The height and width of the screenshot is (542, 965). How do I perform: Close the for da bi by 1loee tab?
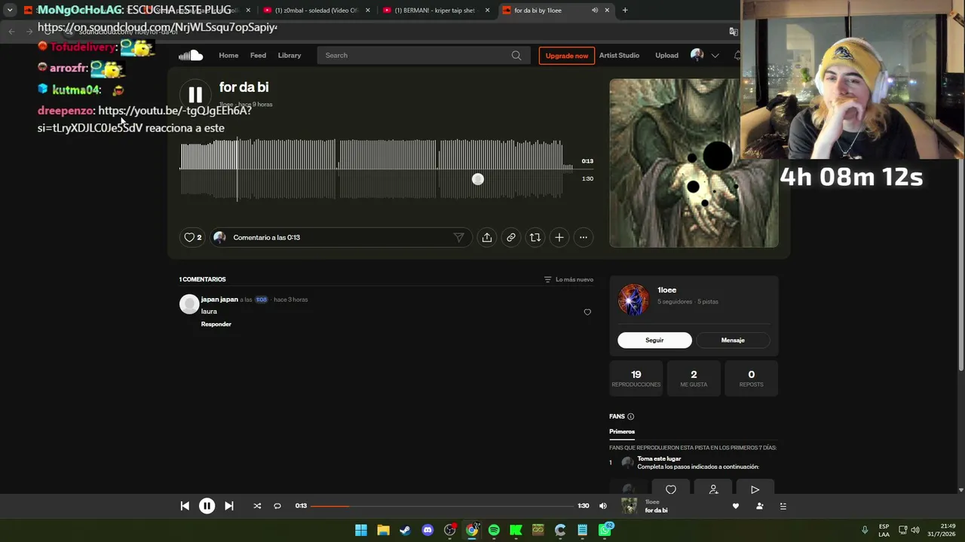[x=607, y=11]
